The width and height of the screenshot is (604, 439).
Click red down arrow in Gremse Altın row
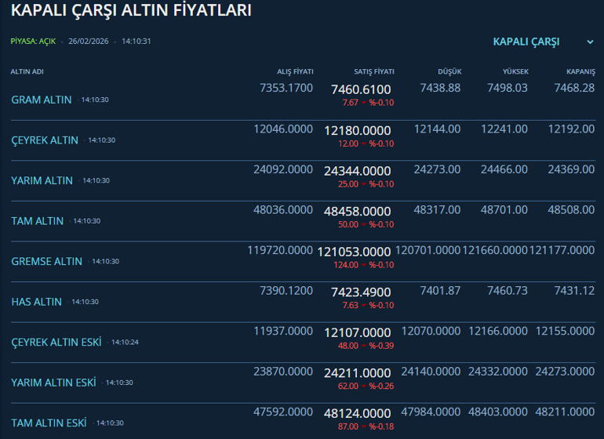(x=364, y=265)
